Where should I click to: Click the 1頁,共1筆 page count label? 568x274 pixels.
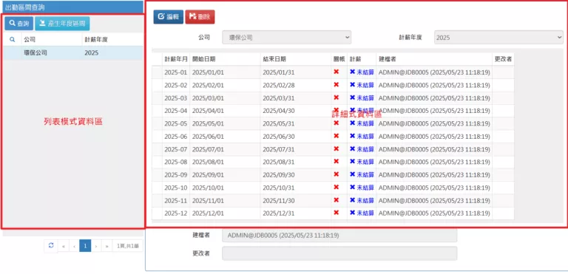[127, 246]
